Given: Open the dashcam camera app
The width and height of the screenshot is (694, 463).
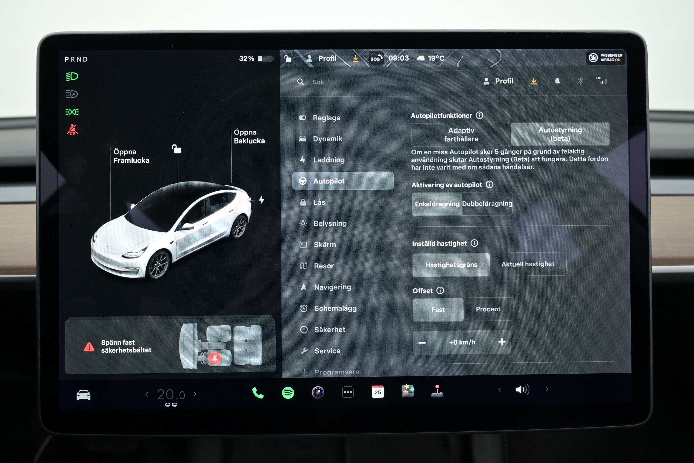Looking at the screenshot, I should click(x=318, y=392).
